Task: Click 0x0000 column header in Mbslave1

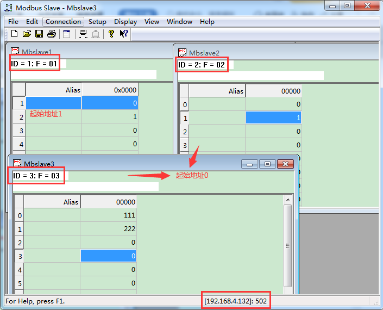Action: tap(110, 90)
